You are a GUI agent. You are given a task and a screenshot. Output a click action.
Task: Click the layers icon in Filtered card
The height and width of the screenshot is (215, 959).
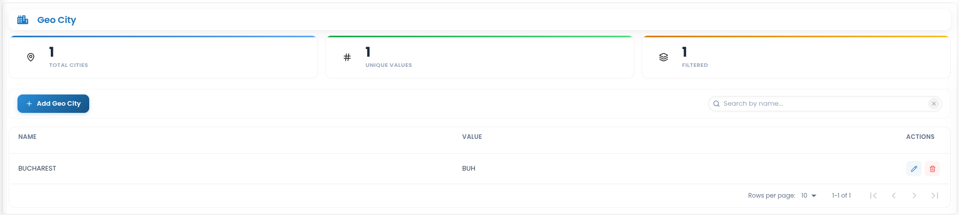664,57
